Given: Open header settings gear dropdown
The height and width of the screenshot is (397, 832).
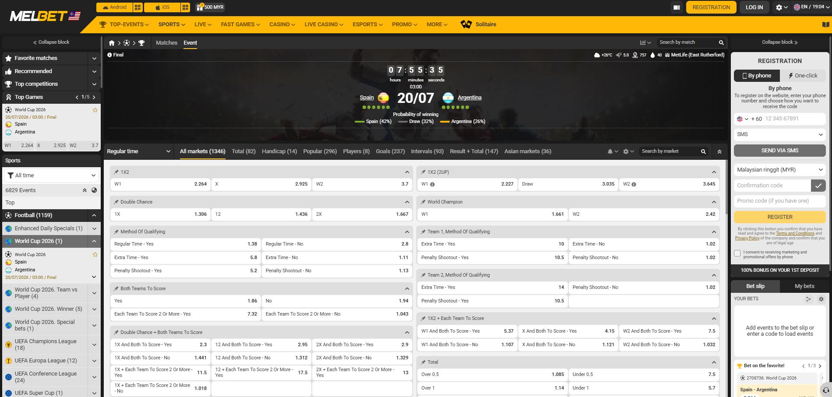Looking at the screenshot, I should point(782,7).
